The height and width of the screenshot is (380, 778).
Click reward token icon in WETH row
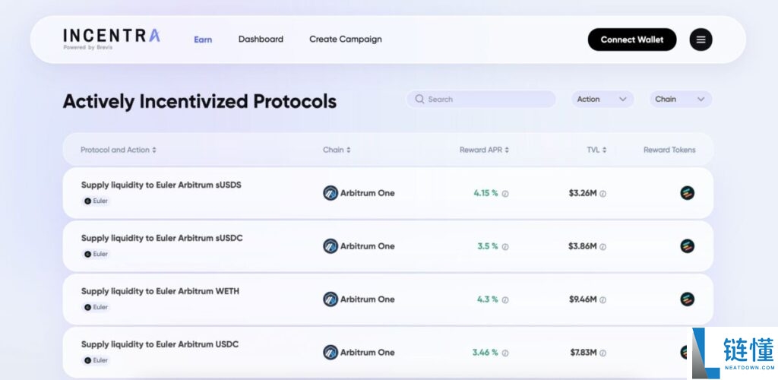pyautogui.click(x=687, y=299)
